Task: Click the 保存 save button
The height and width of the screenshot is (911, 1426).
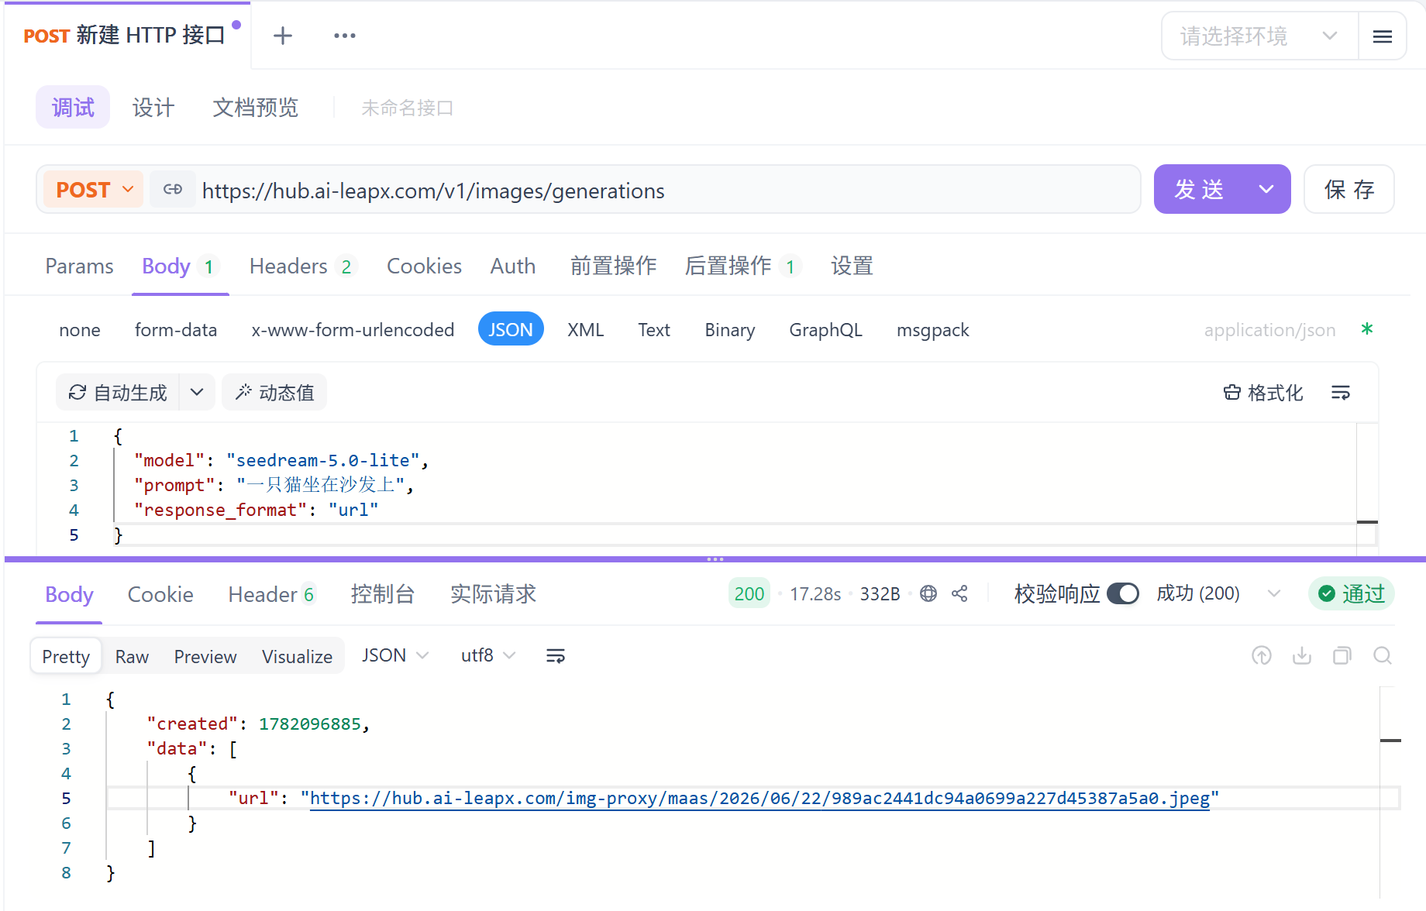Action: [1349, 190]
